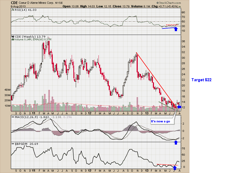Click the 75 label on the $BPGDM axis
The height and width of the screenshot is (173, 230).
click(183, 149)
